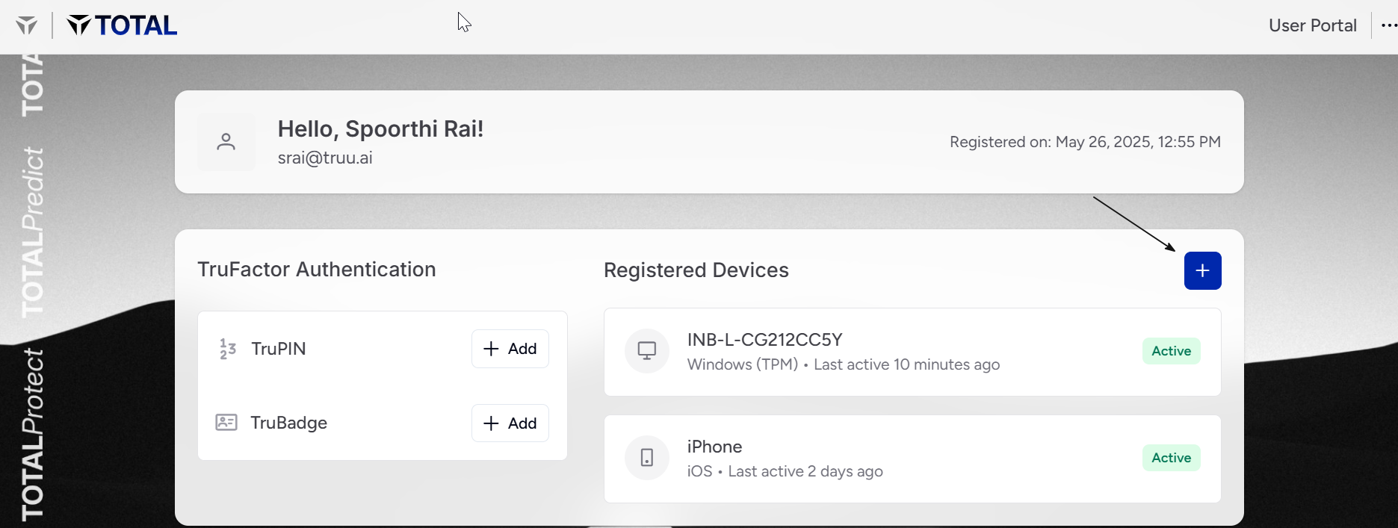The height and width of the screenshot is (528, 1398).
Task: Click the TOTALPredict vertical sidebar label
Action: 32,232
